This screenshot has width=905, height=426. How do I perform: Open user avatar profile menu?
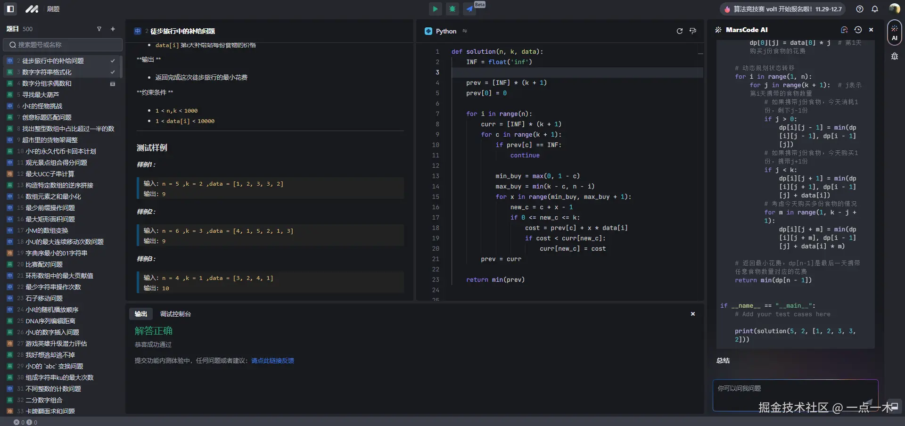[x=894, y=8]
